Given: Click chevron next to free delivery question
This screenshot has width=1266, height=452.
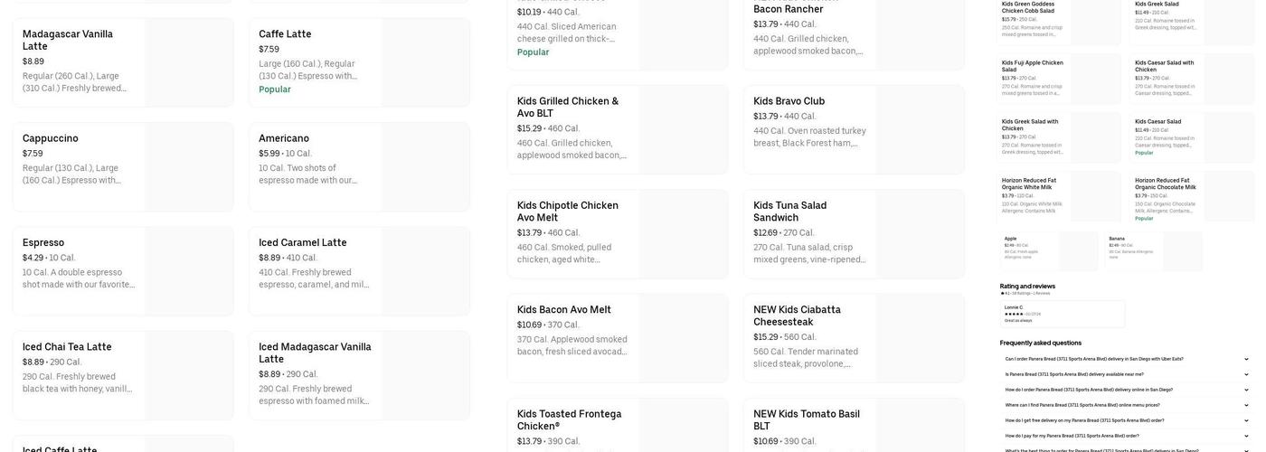Looking at the screenshot, I should tap(1246, 420).
